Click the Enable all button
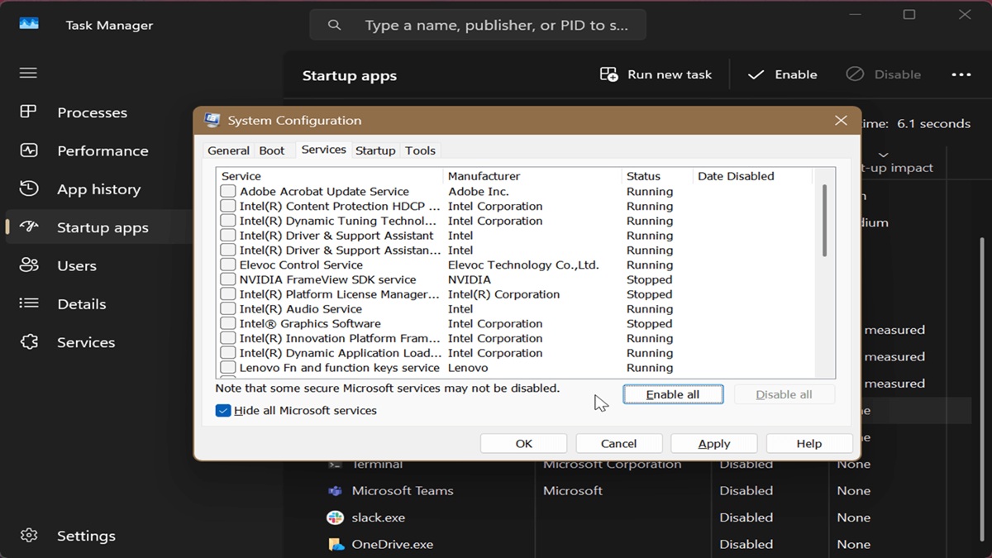 click(x=673, y=394)
